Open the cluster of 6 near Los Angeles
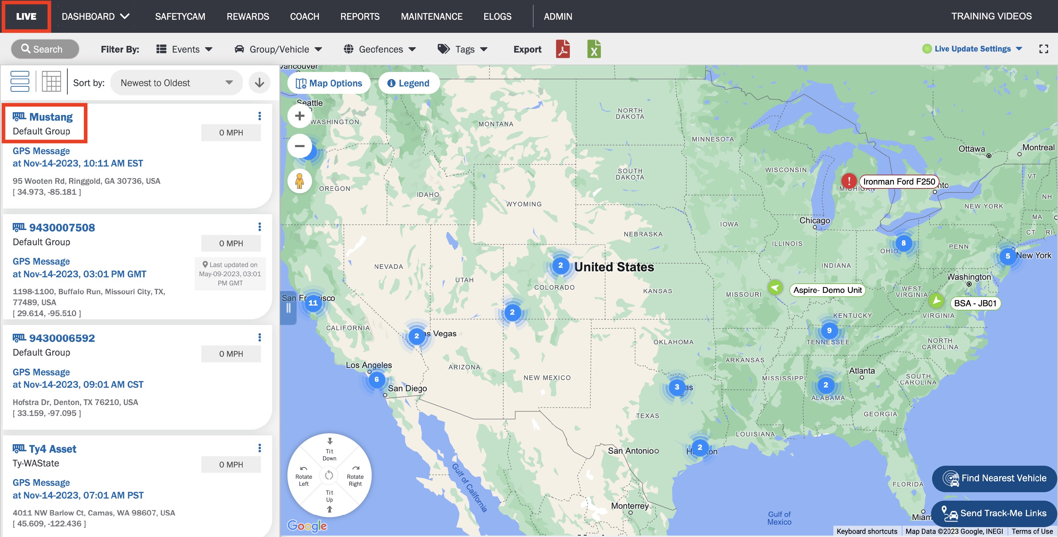1058x537 pixels. pyautogui.click(x=377, y=380)
